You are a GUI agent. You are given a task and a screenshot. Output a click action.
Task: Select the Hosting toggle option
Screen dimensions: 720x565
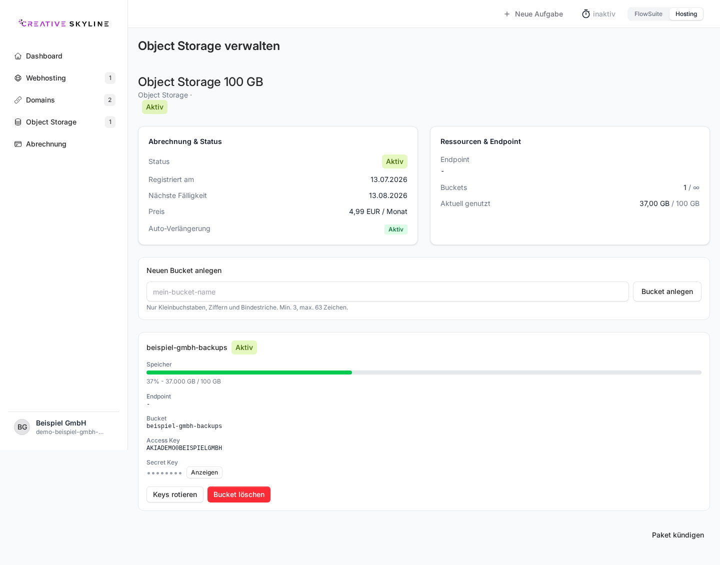pyautogui.click(x=686, y=14)
